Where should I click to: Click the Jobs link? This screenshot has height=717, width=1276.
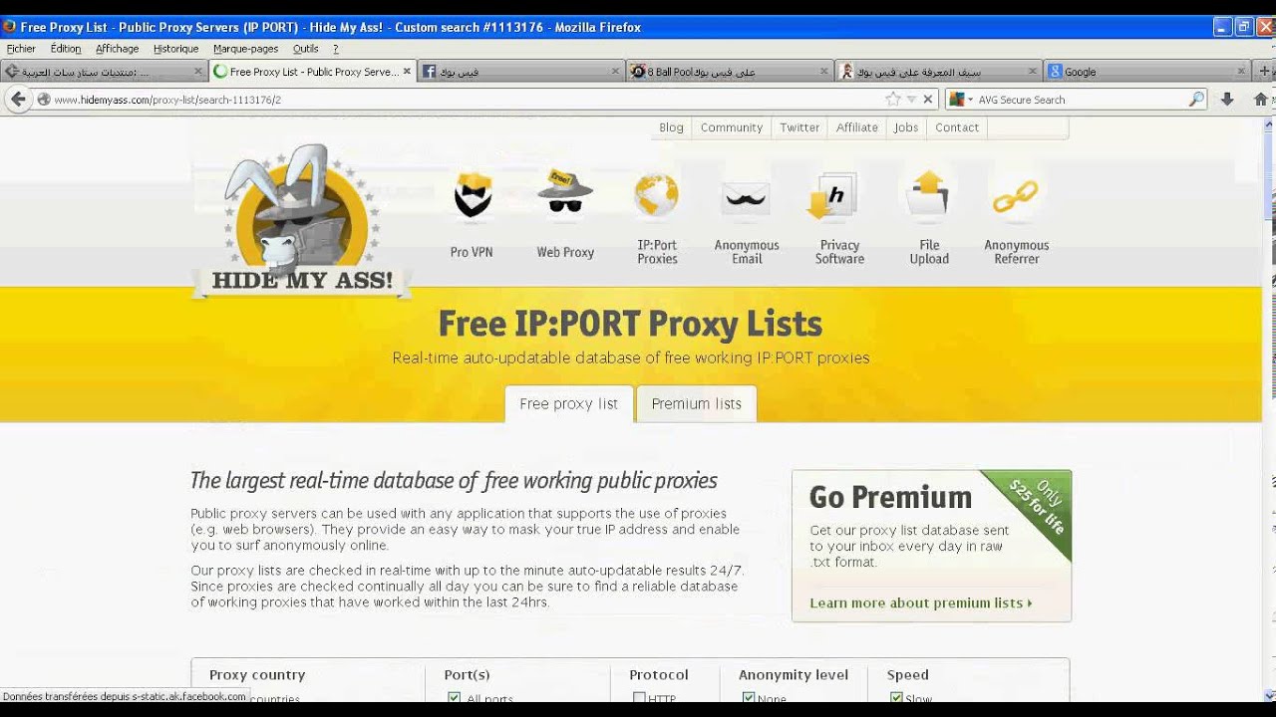[x=906, y=127]
